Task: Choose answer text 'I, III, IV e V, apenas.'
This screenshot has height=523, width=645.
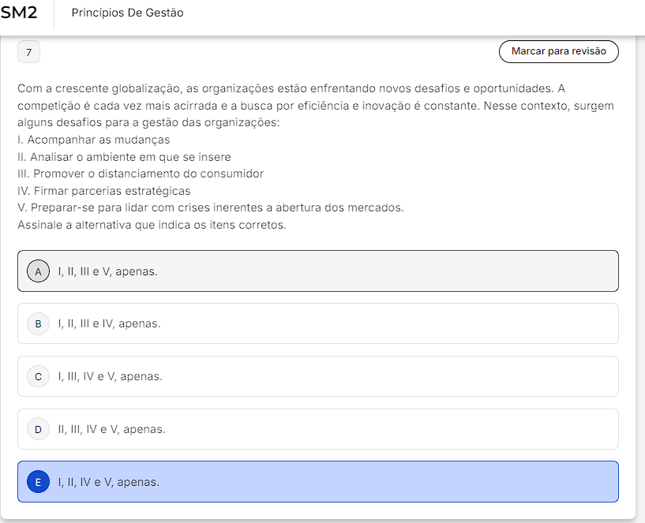Action: pos(111,376)
